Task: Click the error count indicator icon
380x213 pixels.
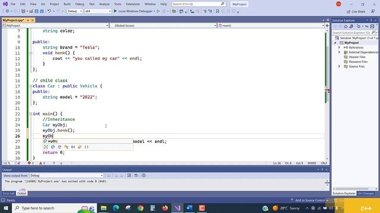Action: click(x=29, y=163)
